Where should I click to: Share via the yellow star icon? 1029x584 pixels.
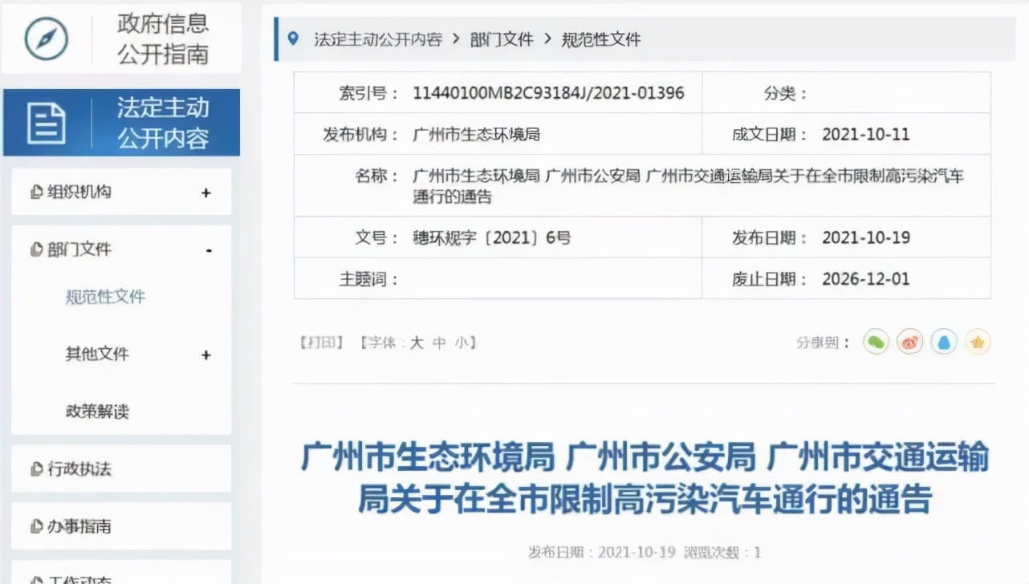point(978,343)
